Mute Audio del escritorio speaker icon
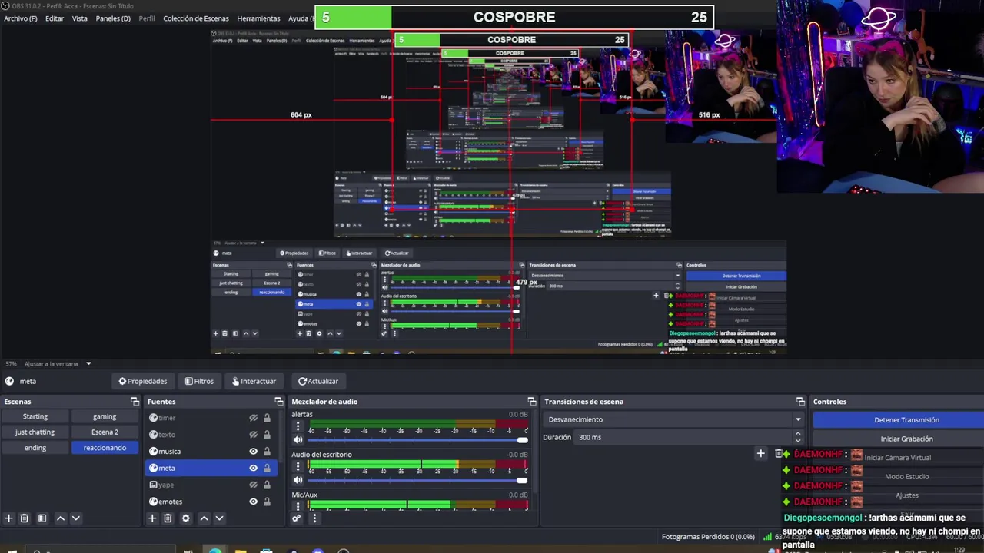The image size is (984, 553). (x=298, y=480)
